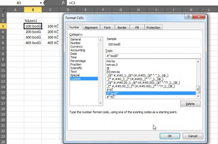218x144 pixels.
Task: Click cell containing 405 KČ
Action: coord(51,43)
